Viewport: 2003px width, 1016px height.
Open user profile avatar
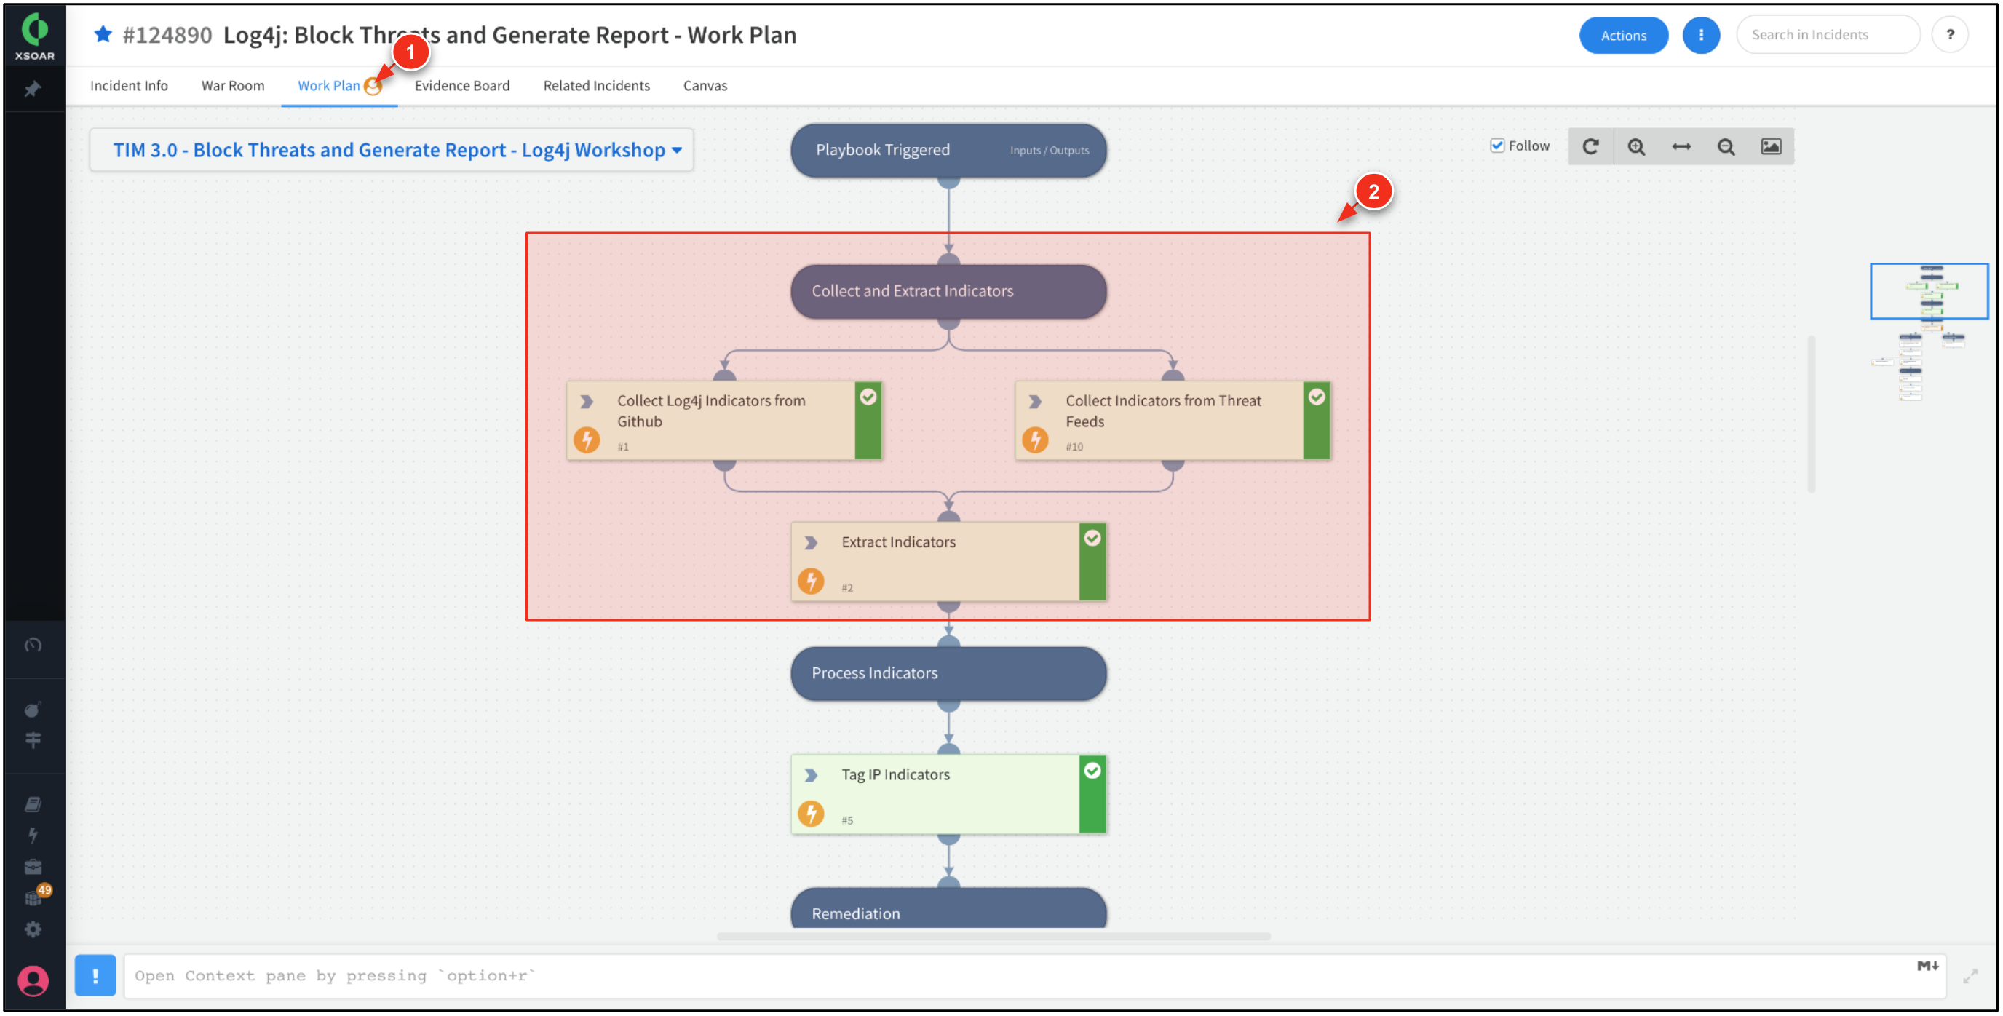click(33, 980)
